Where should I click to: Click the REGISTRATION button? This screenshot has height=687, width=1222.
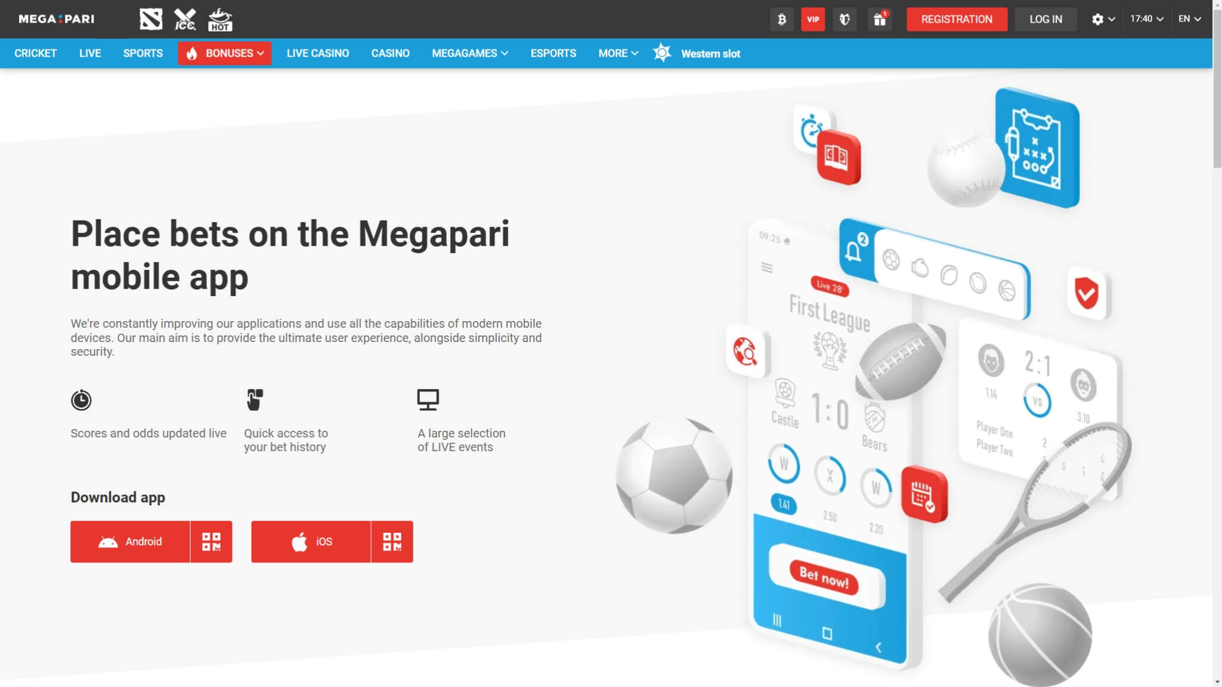(957, 18)
